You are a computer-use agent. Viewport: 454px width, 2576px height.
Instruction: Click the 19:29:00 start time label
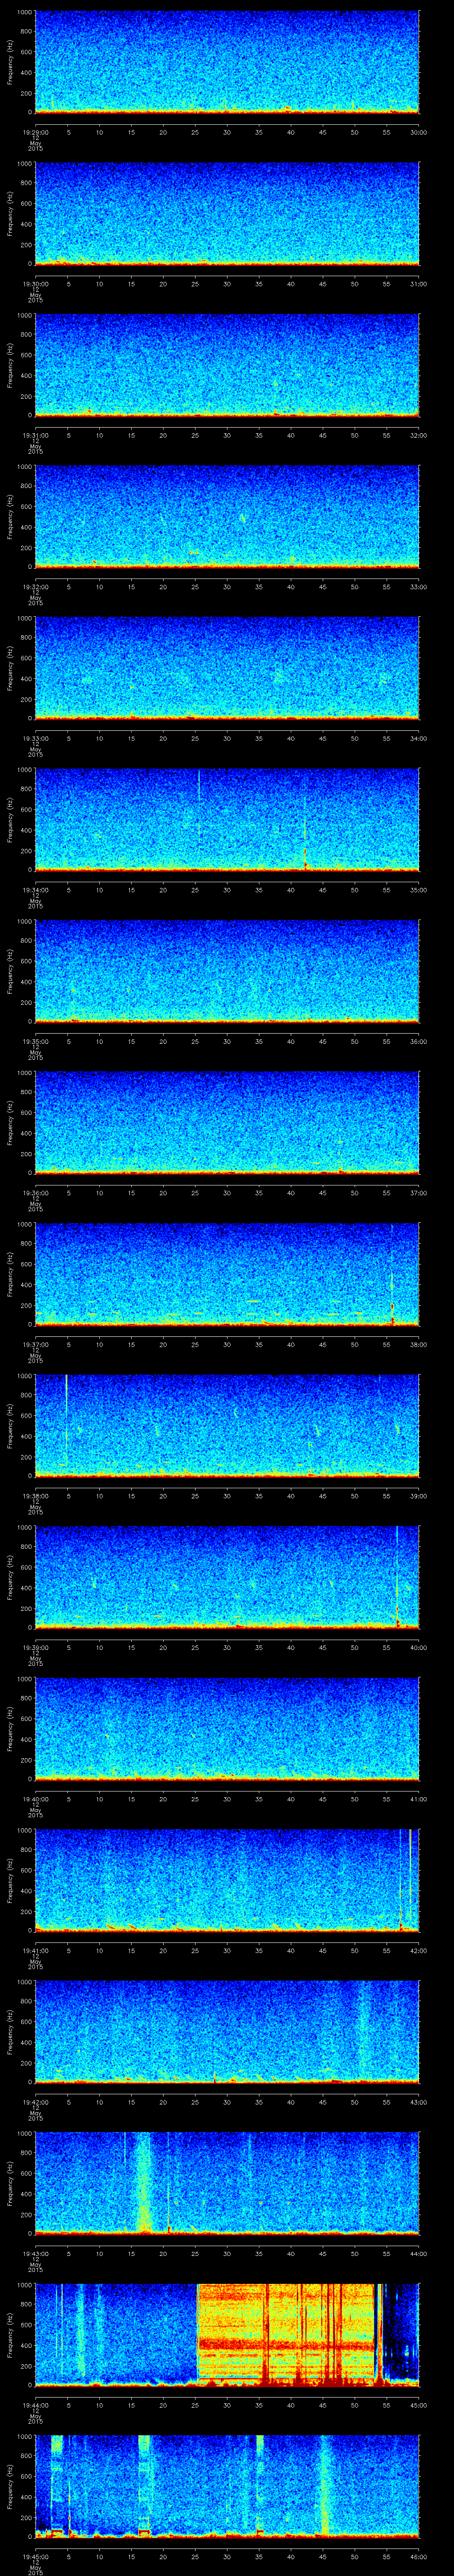click(x=35, y=132)
